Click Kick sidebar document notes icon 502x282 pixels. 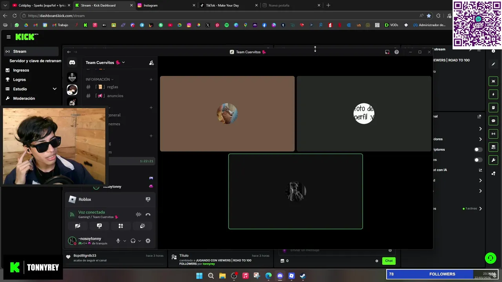493,107
